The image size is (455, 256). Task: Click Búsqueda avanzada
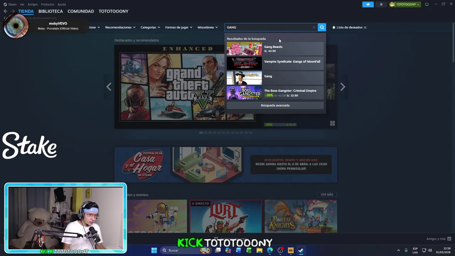[275, 105]
